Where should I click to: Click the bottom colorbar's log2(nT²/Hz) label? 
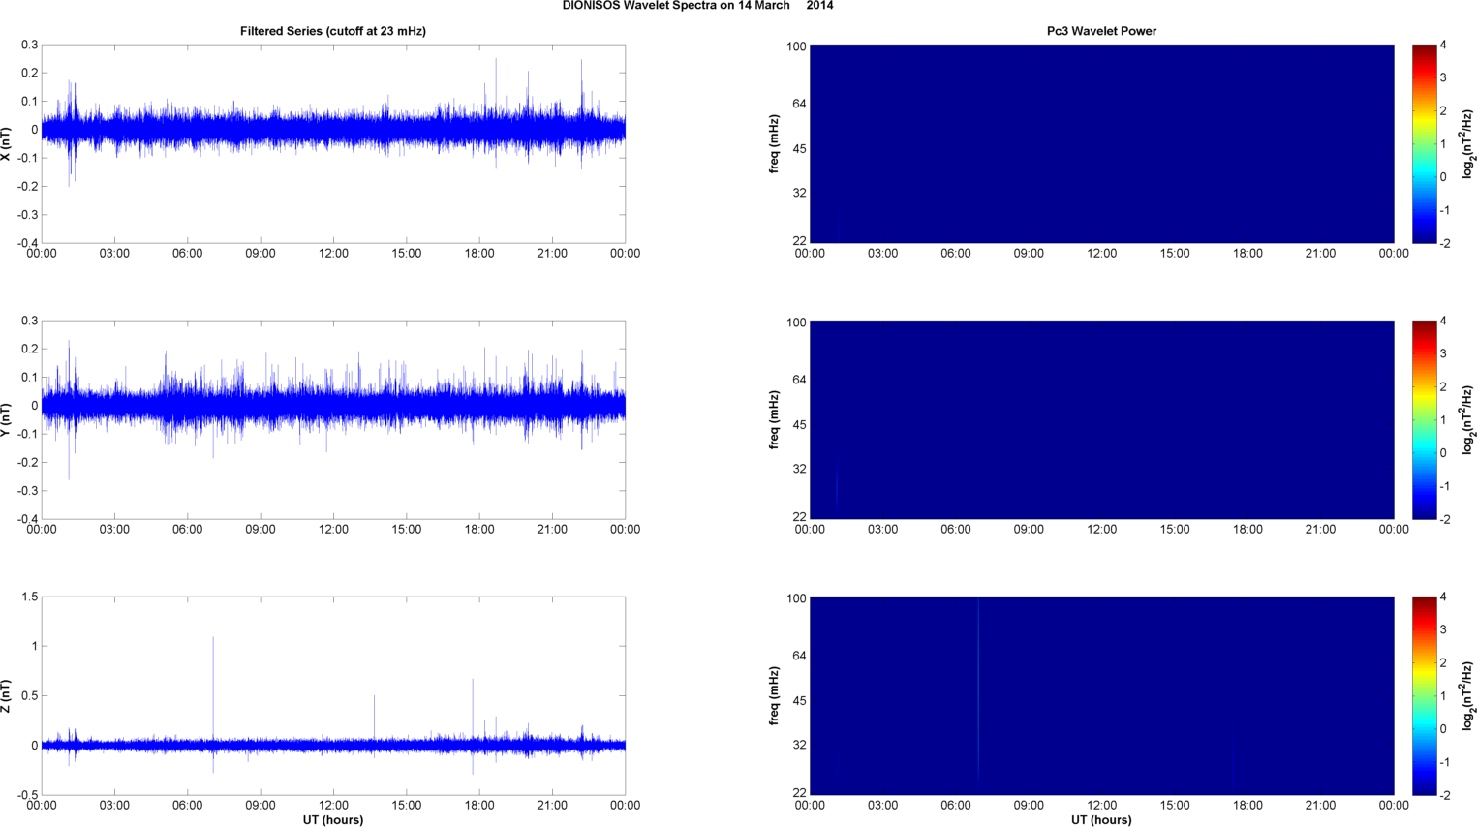[1468, 695]
